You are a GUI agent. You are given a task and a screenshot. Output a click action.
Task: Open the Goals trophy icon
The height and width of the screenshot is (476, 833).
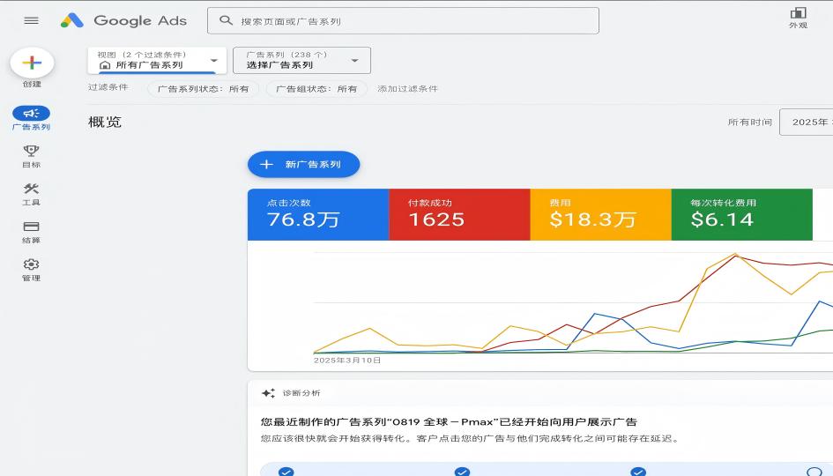tap(32, 152)
